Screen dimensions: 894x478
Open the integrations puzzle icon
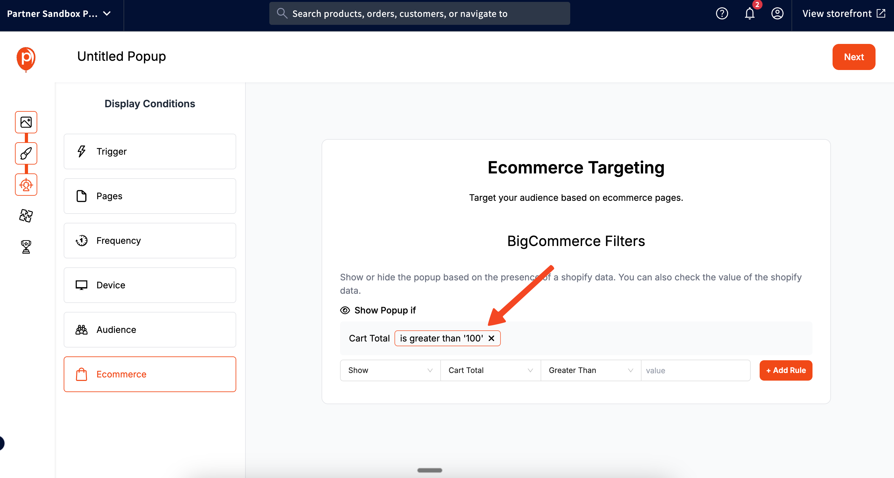pos(26,216)
